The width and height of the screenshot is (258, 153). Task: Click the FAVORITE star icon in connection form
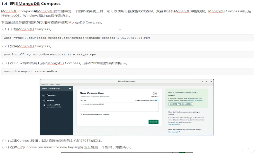click(155, 93)
